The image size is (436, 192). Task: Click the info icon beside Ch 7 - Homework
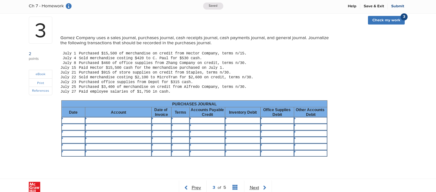[68, 6]
